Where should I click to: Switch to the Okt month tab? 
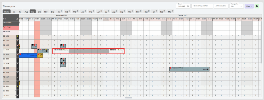click(39, 12)
